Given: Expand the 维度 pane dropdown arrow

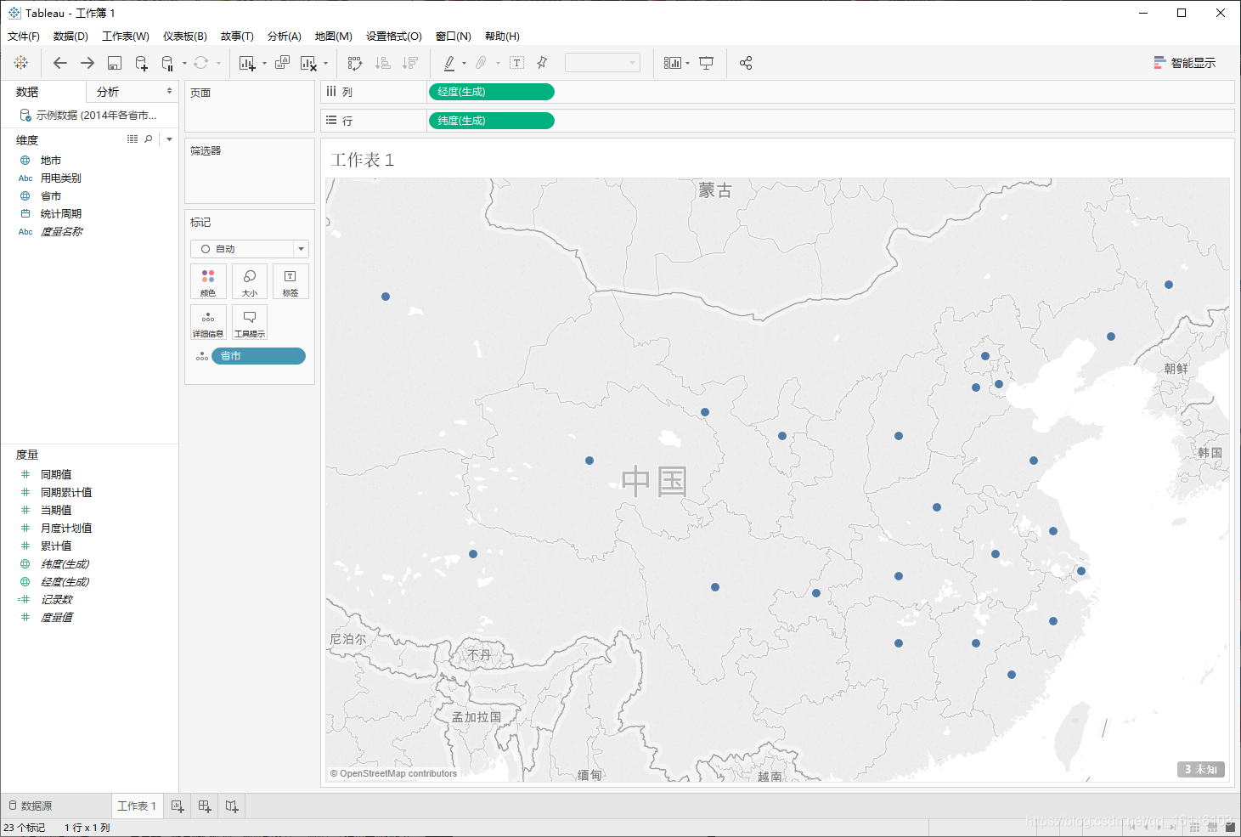Looking at the screenshot, I should coord(169,139).
